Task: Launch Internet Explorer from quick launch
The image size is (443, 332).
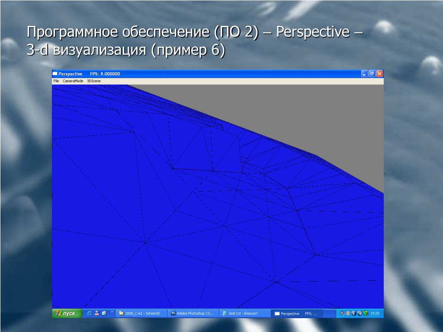Action: pyautogui.click(x=89, y=313)
